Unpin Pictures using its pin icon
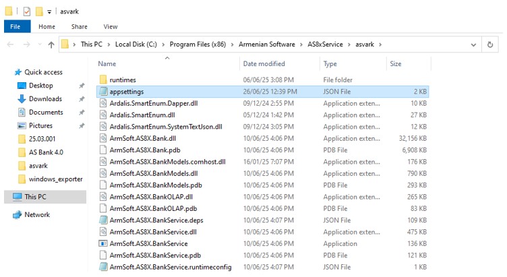This screenshot has height=277, width=507. coord(82,126)
